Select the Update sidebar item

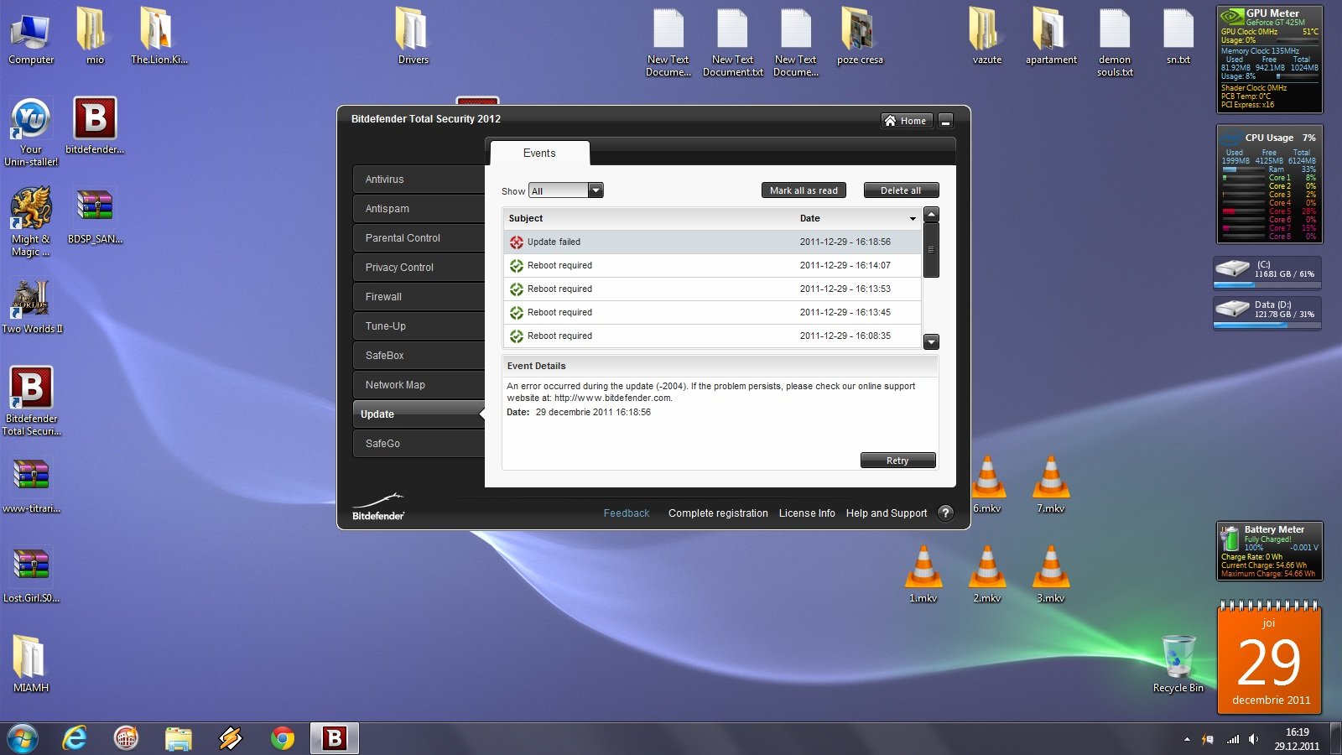point(419,414)
